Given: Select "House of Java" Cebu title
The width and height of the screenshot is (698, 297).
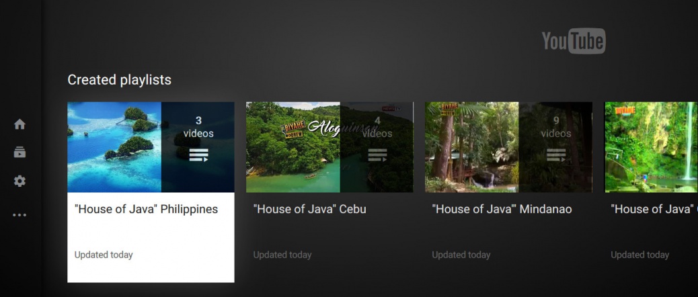Looking at the screenshot, I should 310,210.
